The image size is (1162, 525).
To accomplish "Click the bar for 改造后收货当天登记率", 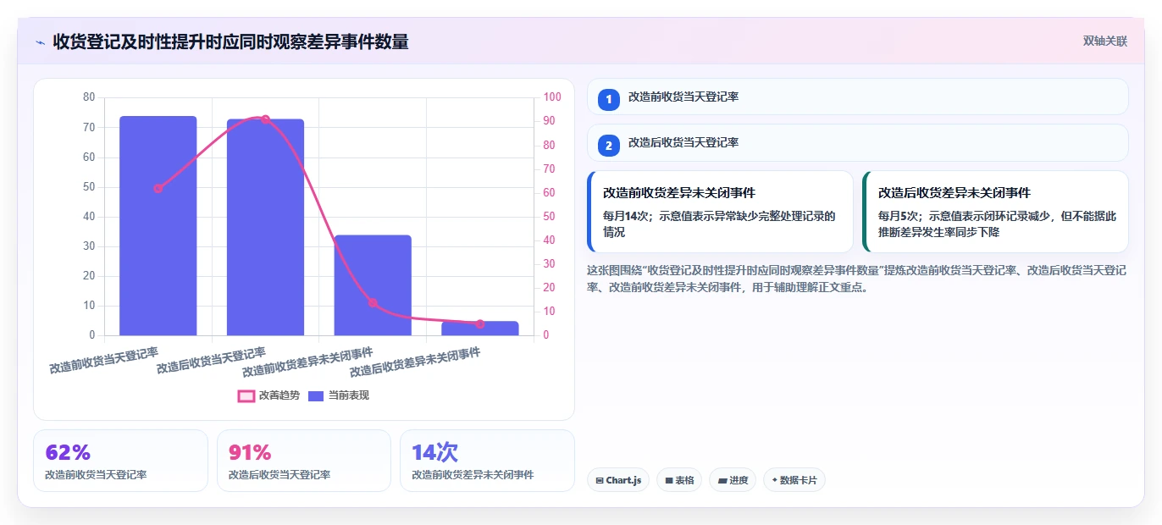I will [x=265, y=228].
